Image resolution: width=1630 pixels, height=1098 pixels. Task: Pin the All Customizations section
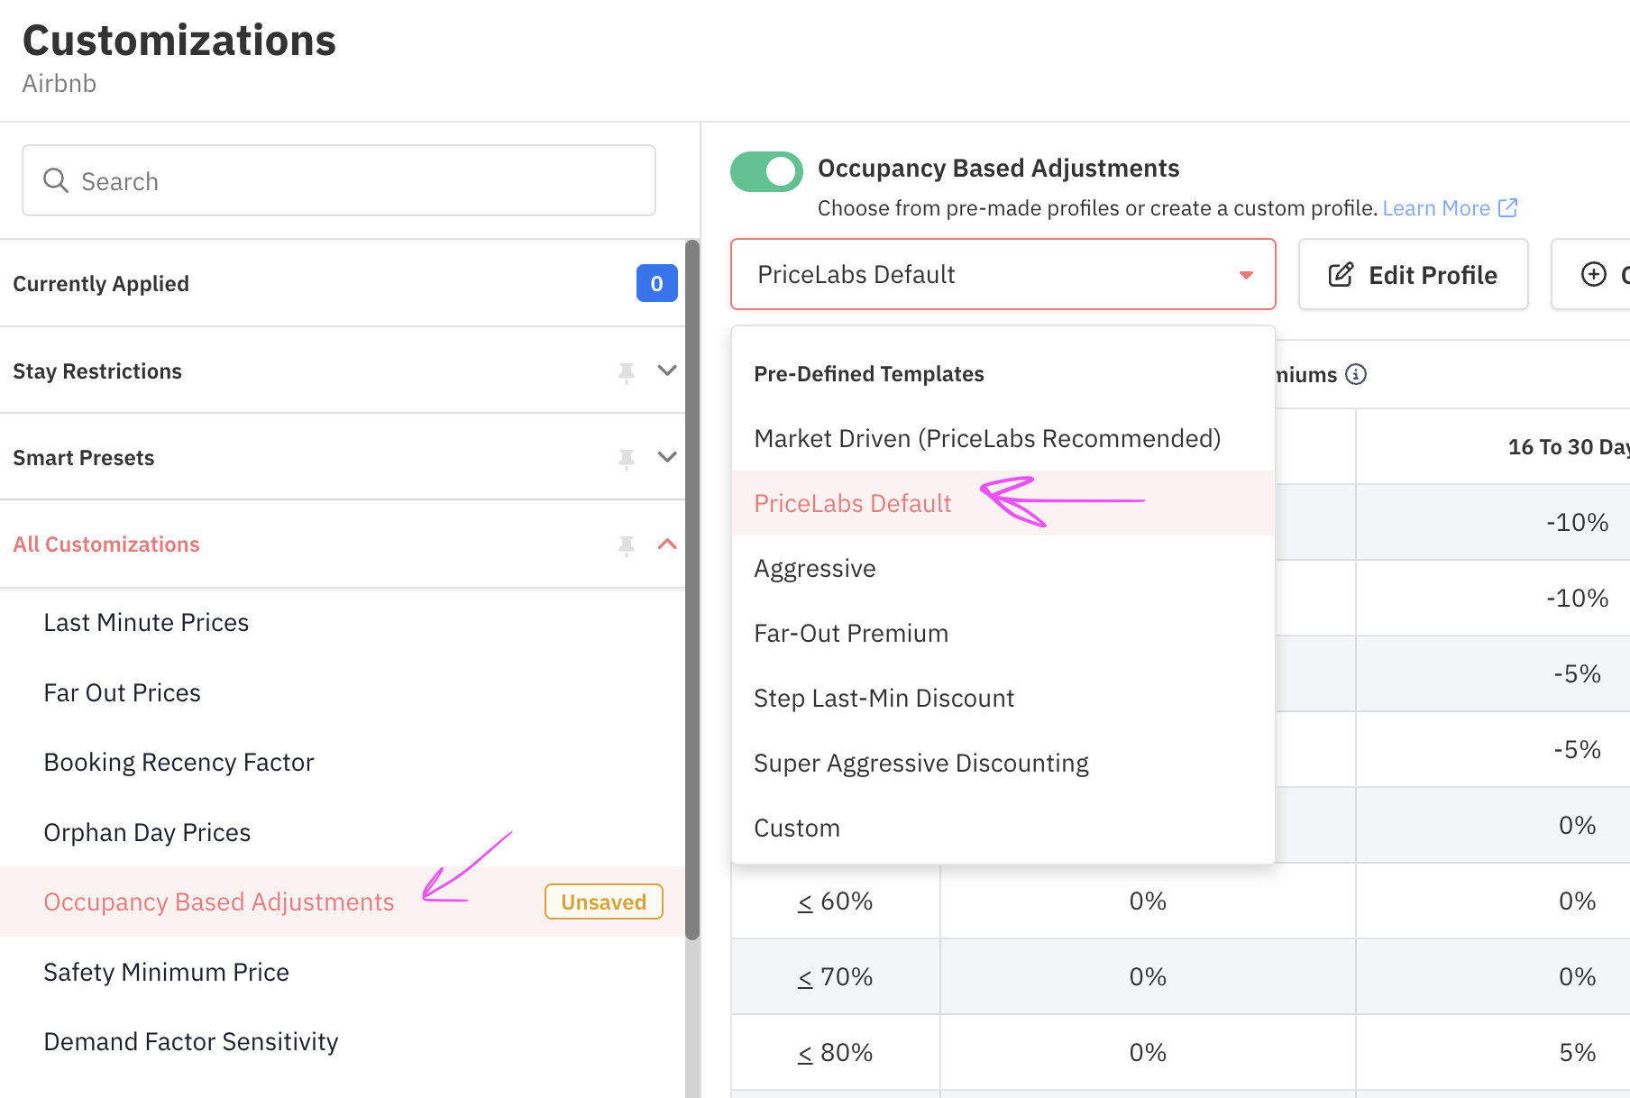(x=627, y=544)
